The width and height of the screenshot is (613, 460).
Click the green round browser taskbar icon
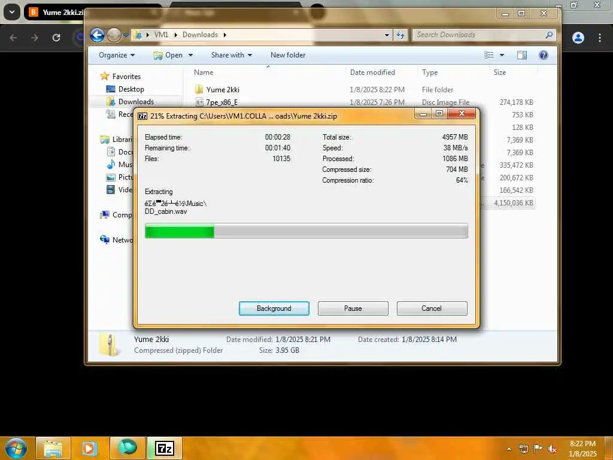pos(127,448)
